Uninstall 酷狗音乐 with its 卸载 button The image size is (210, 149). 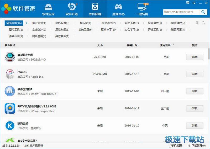195,126
